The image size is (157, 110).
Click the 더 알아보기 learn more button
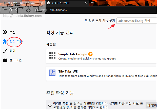pyautogui.click(x=151, y=105)
